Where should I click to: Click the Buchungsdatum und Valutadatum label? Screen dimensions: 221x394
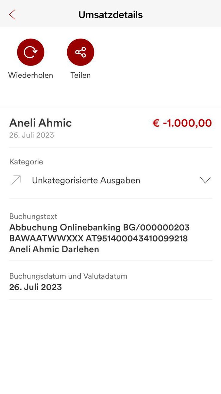[68, 276]
